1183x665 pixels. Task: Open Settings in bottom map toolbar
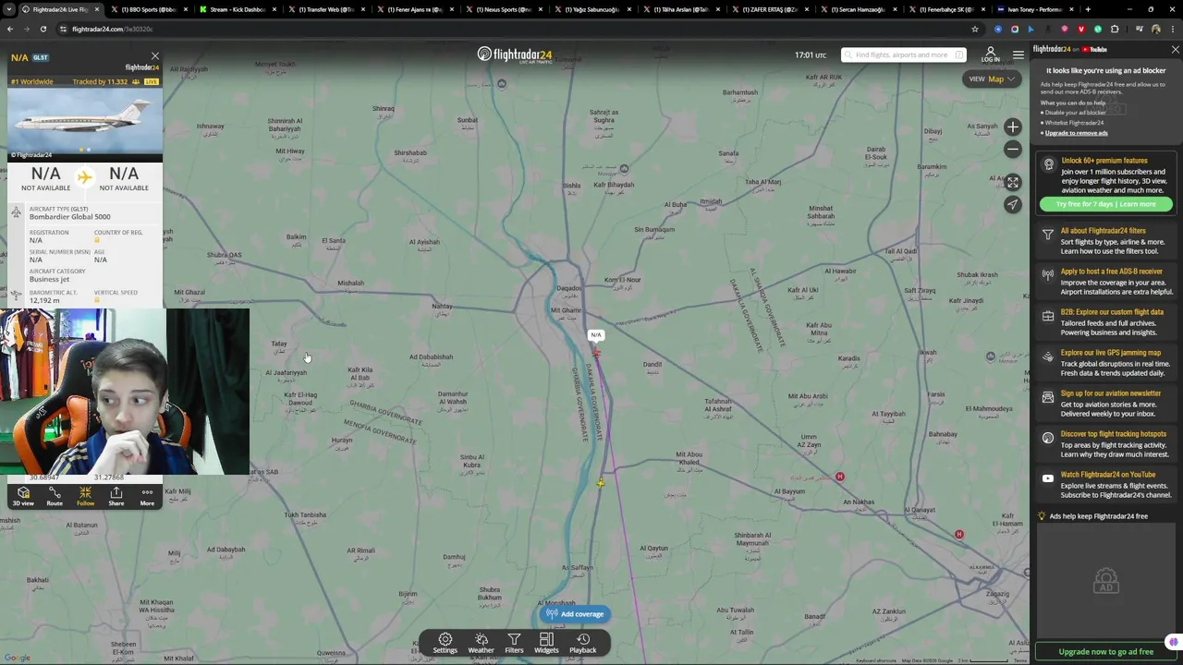click(x=445, y=643)
